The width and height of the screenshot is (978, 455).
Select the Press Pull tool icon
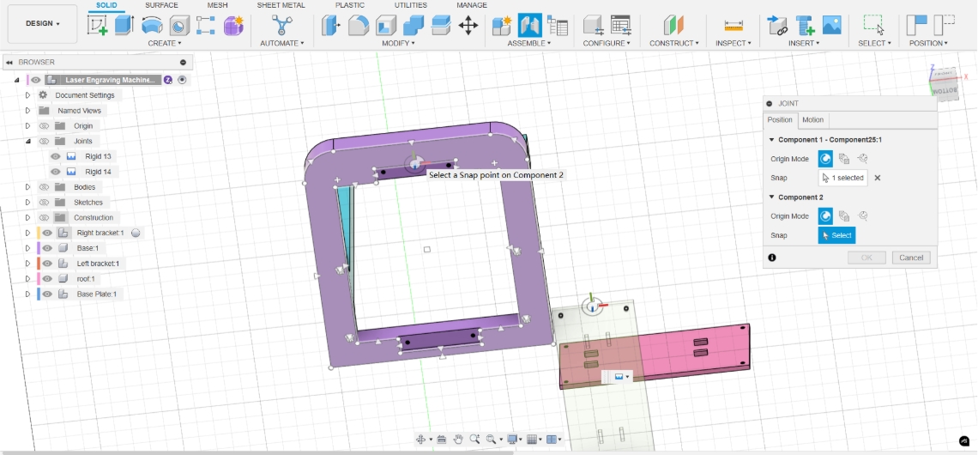point(330,25)
